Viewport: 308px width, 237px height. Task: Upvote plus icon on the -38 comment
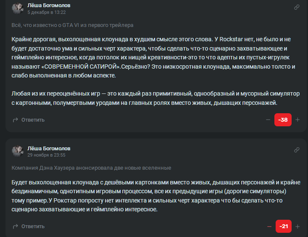[297, 120]
